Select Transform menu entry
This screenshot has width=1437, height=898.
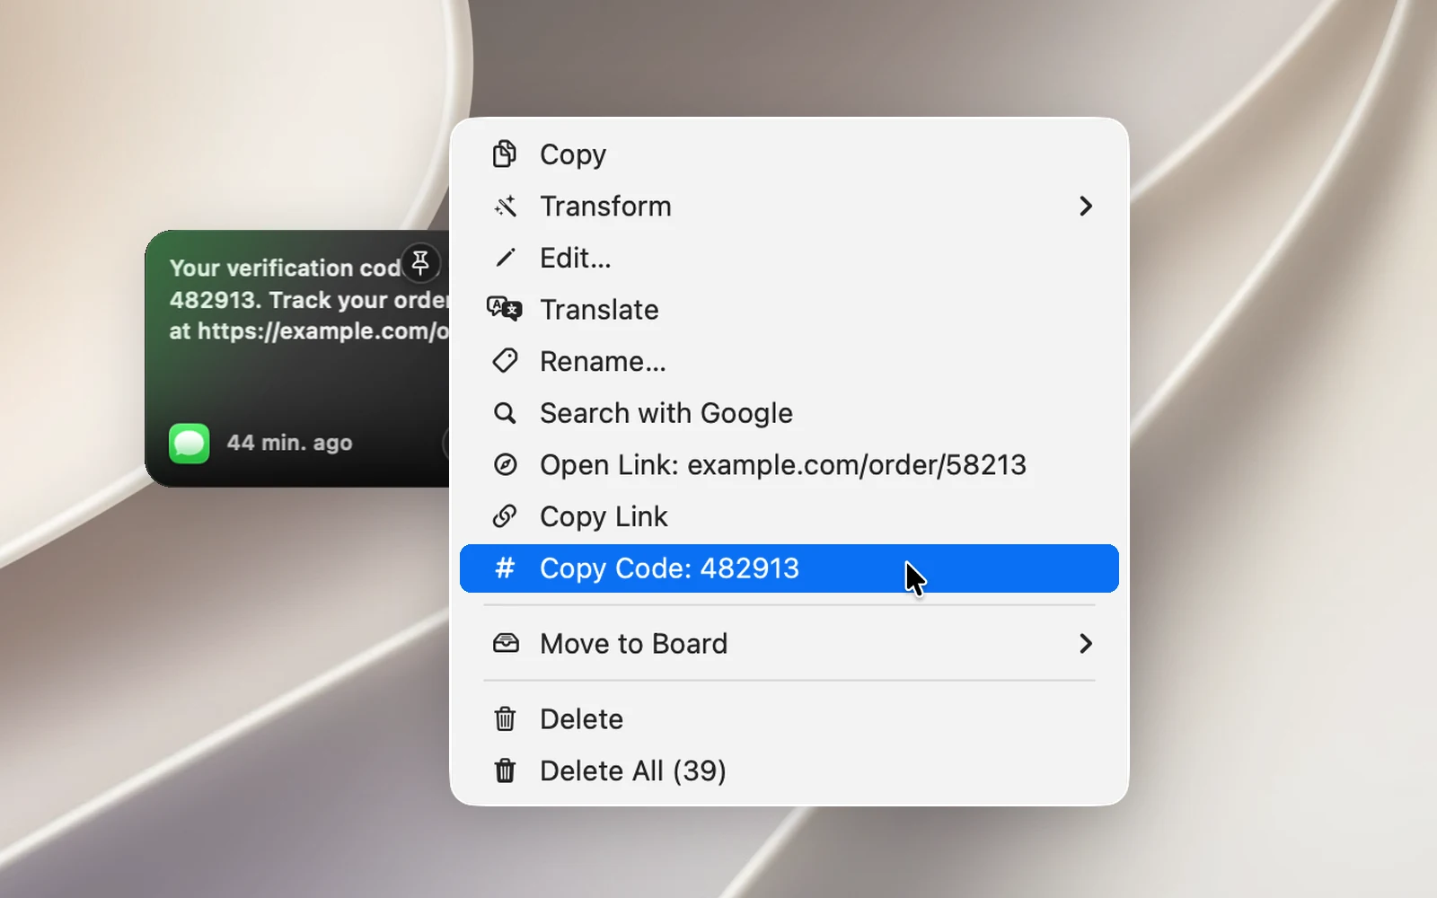tap(789, 207)
